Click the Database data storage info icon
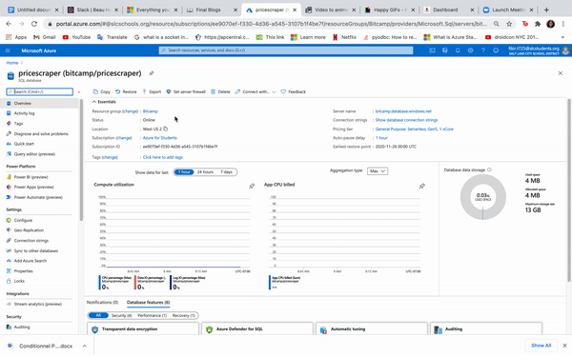Image resolution: width=572 pixels, height=357 pixels. click(490, 169)
